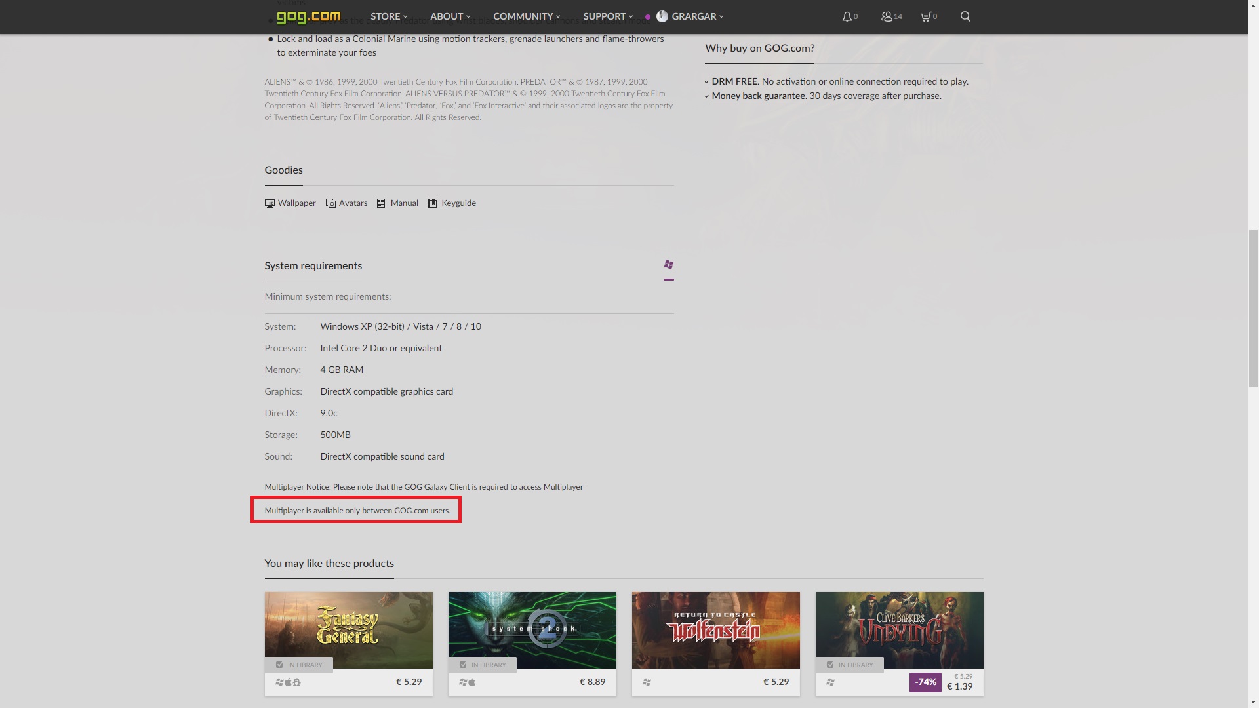Open Clive Barker's Undying cover thumbnail
Screen dimensions: 1259x708
(900, 630)
